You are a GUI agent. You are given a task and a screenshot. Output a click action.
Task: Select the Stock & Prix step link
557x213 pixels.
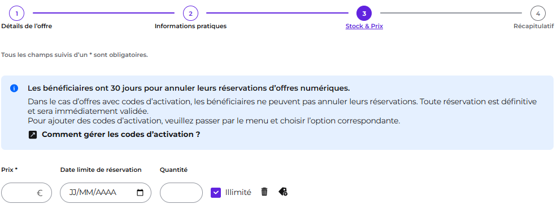click(x=364, y=26)
